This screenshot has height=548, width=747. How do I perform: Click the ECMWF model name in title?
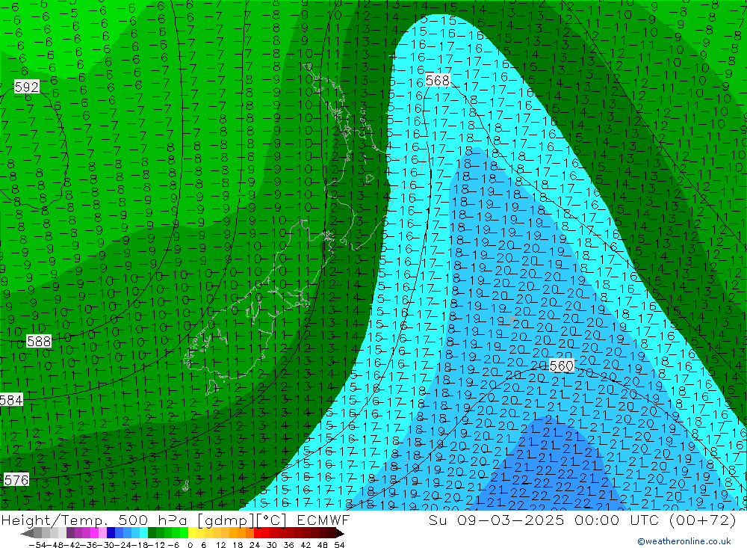coord(323,520)
